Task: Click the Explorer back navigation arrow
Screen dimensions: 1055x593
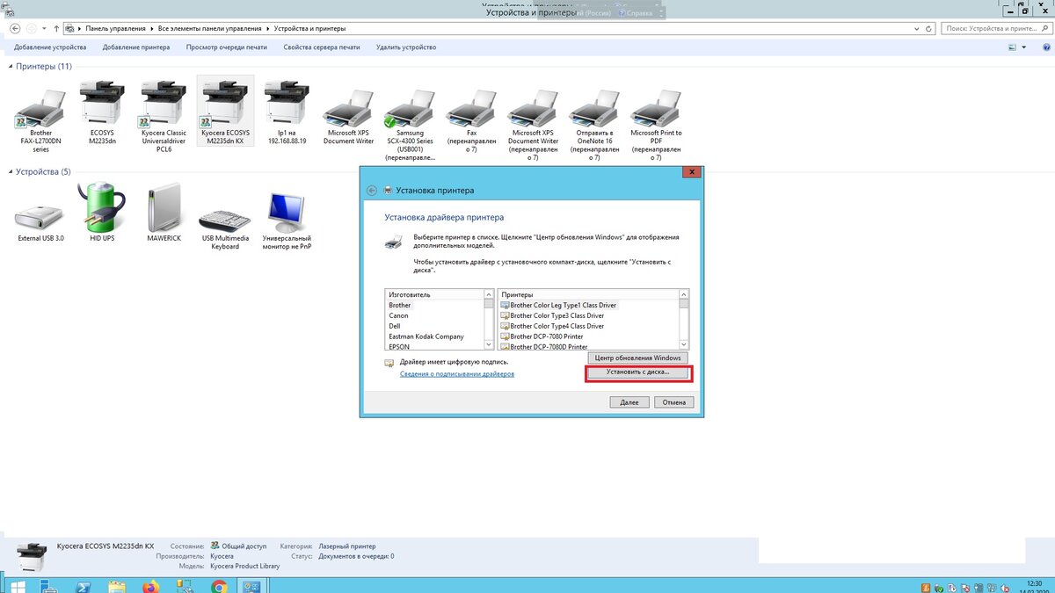Action: (x=15, y=28)
